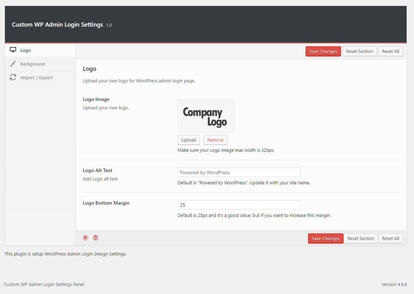Click the bottom Reset Section button

pyautogui.click(x=361, y=238)
